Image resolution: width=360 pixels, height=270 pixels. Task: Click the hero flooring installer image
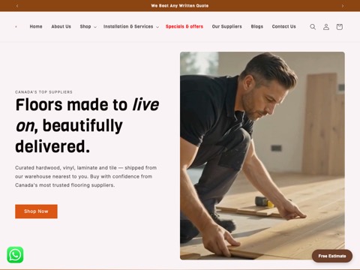pos(262,156)
